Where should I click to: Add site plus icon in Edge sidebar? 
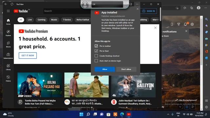[x=206, y=65]
